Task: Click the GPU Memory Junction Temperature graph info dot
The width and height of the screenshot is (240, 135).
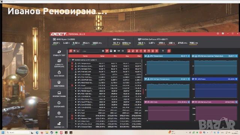Action: (x=236, y=56)
